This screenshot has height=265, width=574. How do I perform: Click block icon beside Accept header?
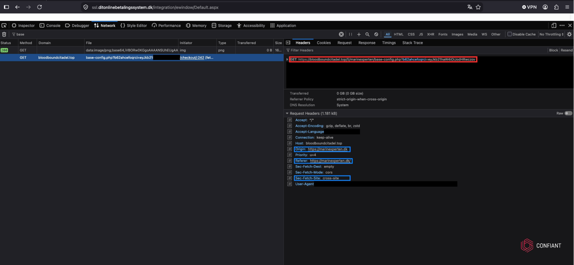pos(289,120)
